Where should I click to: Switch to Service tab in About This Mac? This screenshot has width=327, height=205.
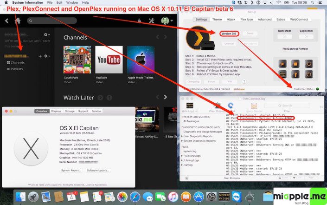(96, 111)
